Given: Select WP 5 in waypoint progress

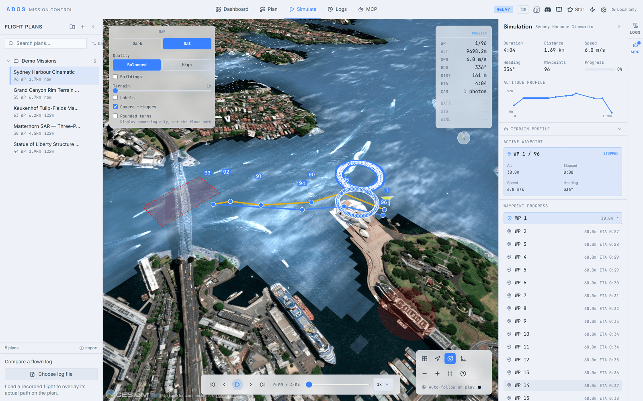Looking at the screenshot, I should (563, 270).
